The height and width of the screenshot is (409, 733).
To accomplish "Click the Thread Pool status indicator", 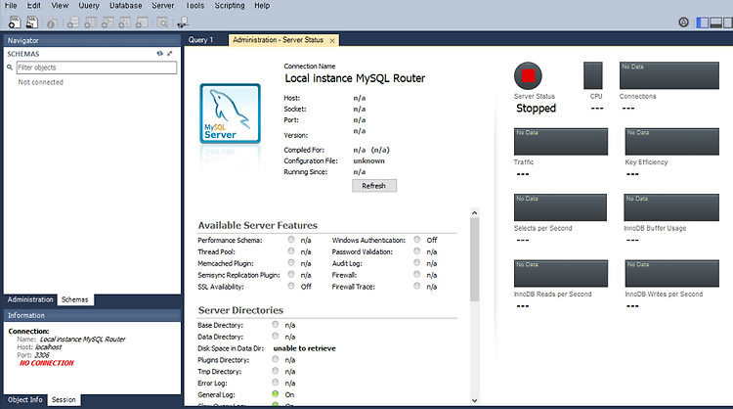I will point(291,250).
